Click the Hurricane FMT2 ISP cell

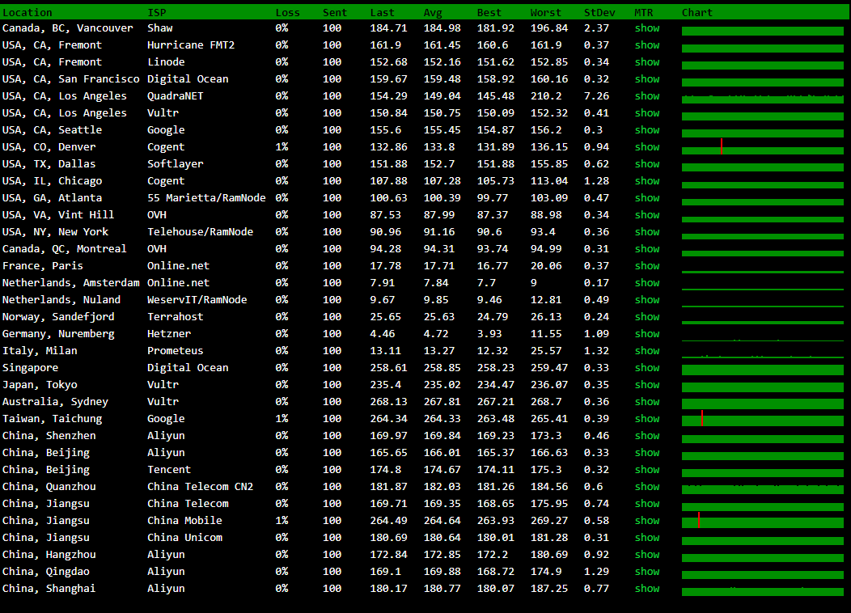pyautogui.click(x=191, y=45)
